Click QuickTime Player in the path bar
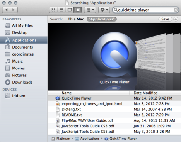The width and height of the screenshot is (181, 142). click(x=121, y=139)
